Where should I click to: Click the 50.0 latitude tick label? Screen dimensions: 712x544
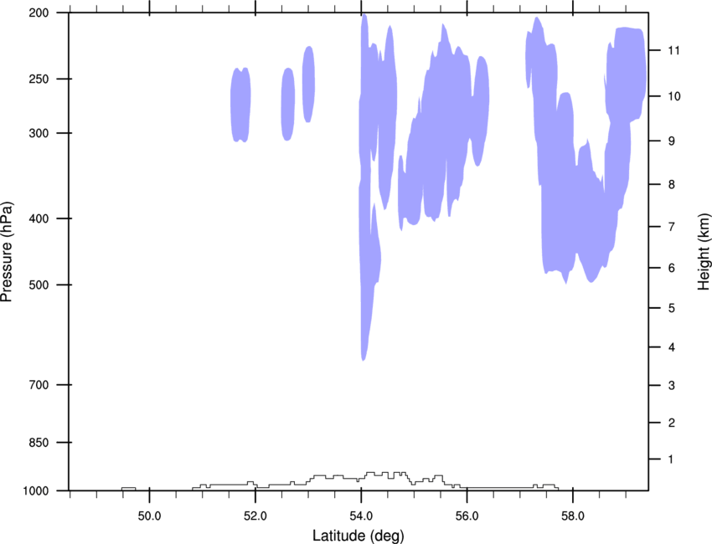click(x=149, y=516)
